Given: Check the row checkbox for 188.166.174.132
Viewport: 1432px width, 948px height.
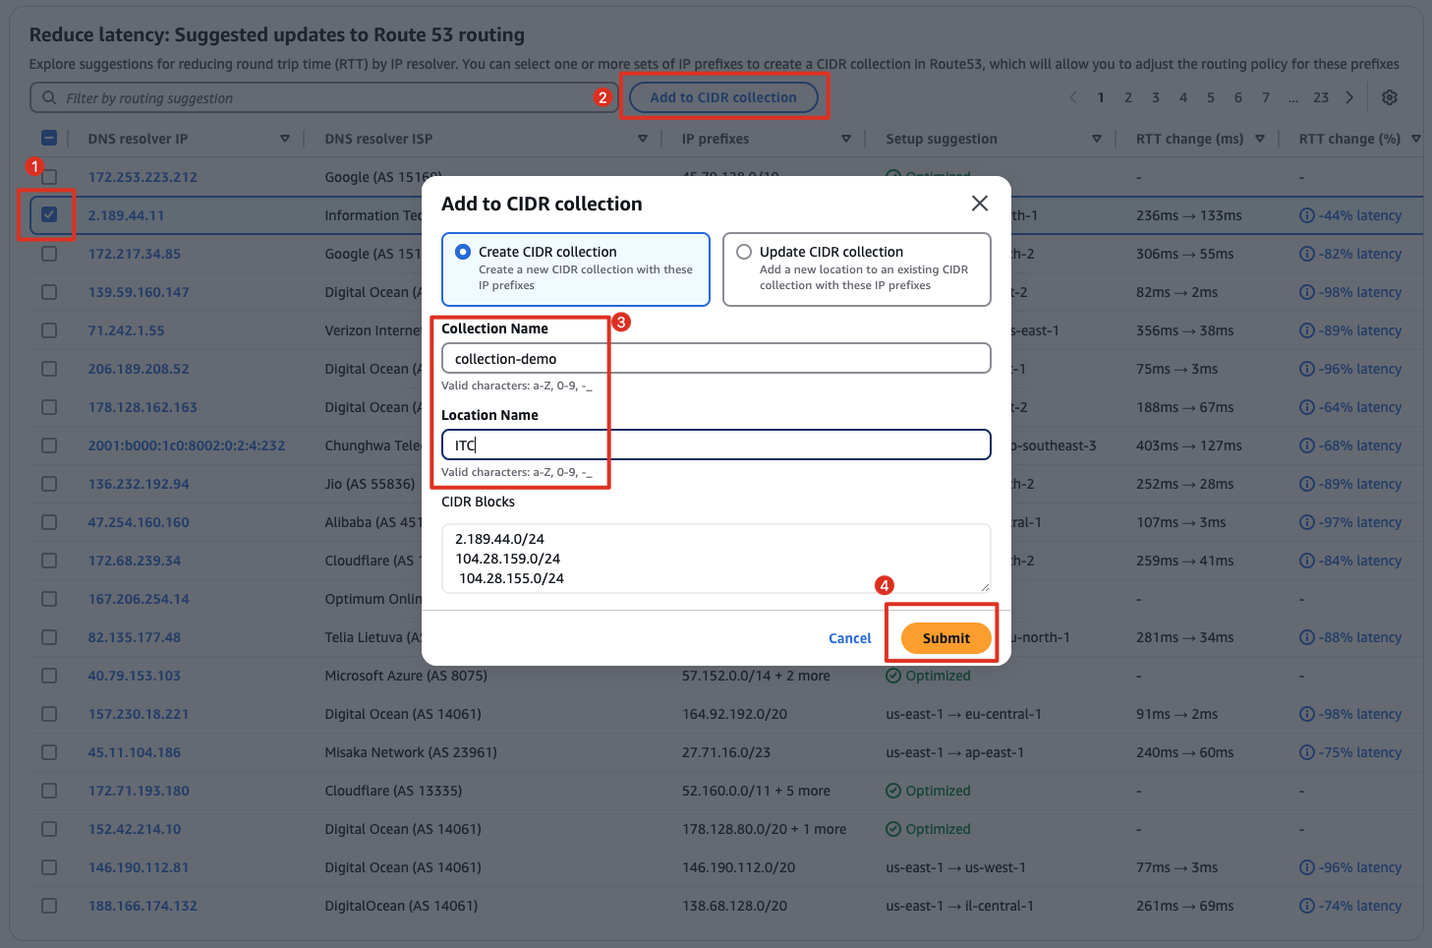Looking at the screenshot, I should click(49, 906).
